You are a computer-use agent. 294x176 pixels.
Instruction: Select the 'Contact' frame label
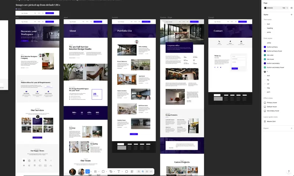tap(211, 17)
